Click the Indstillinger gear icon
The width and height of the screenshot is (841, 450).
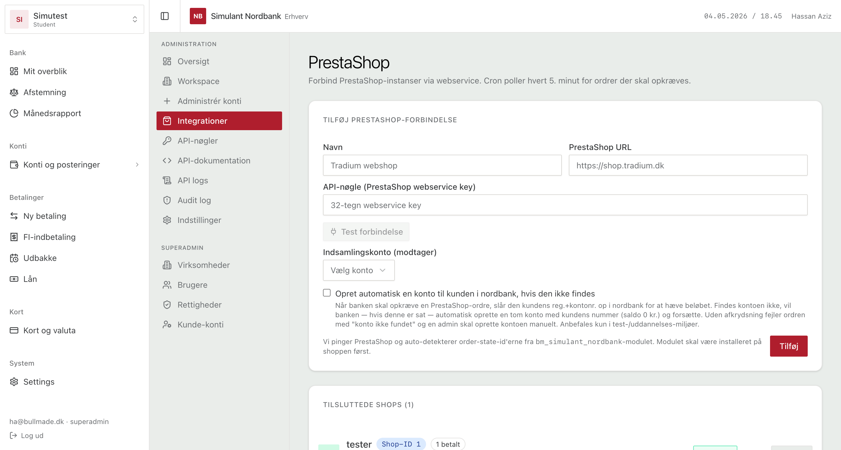pos(167,220)
